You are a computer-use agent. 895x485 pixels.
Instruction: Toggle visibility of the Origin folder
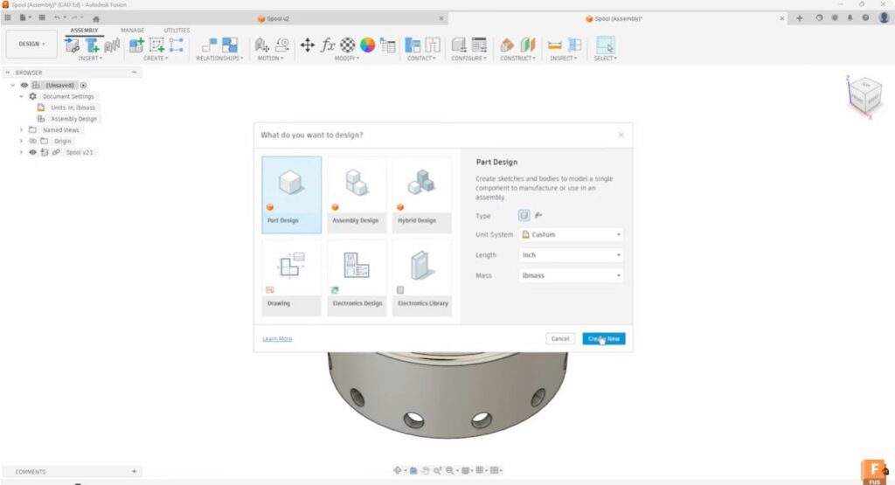[x=32, y=141]
